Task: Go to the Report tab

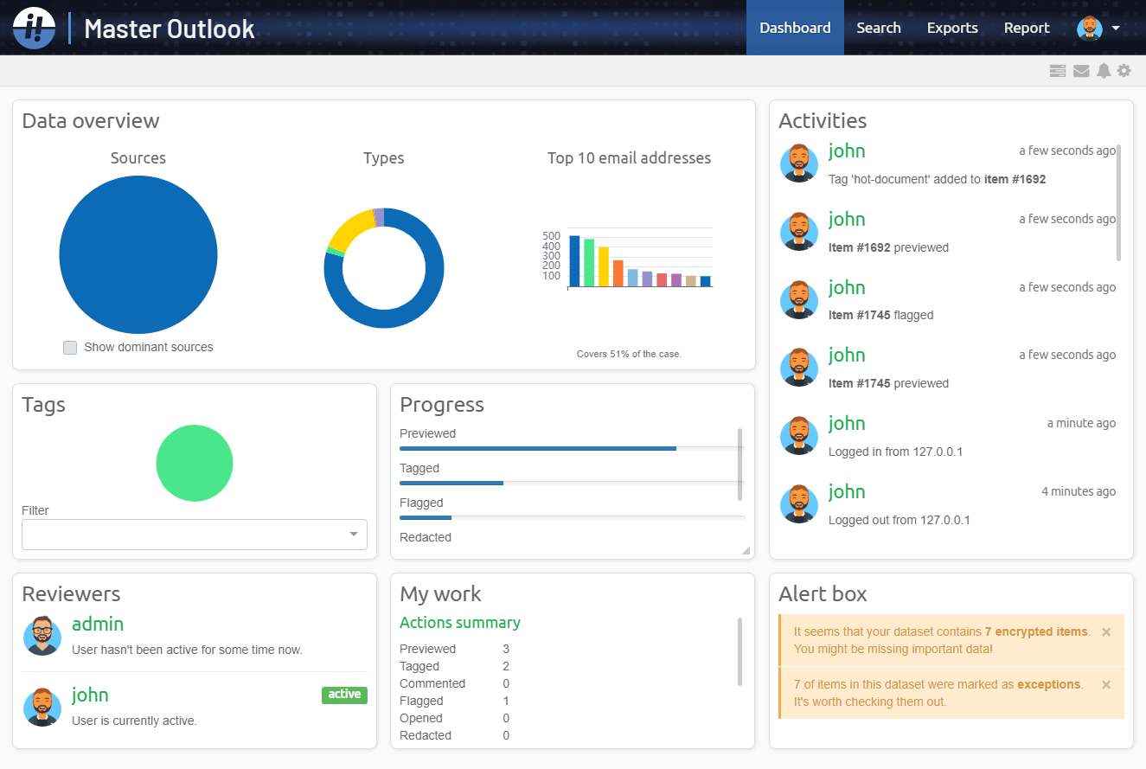Action: pos(1027,28)
